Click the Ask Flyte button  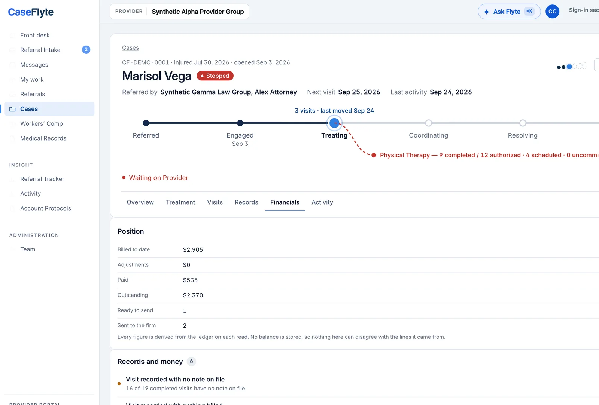[x=509, y=12]
